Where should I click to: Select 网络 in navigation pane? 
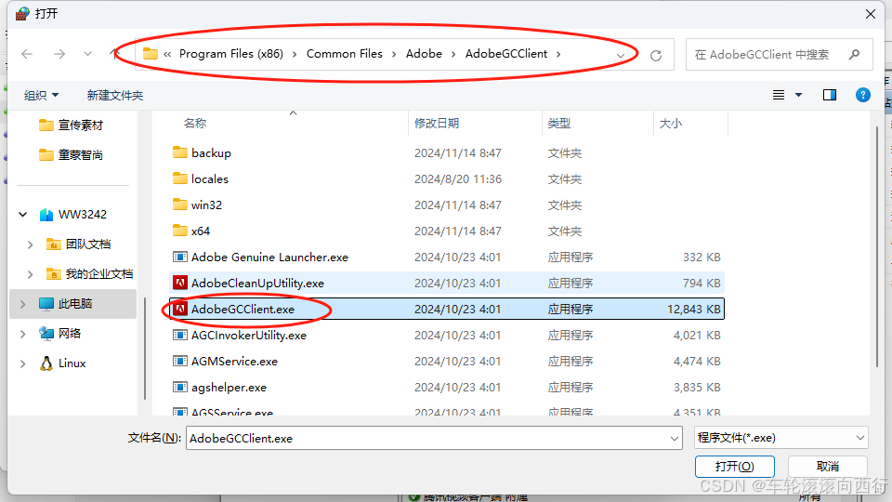(x=60, y=334)
